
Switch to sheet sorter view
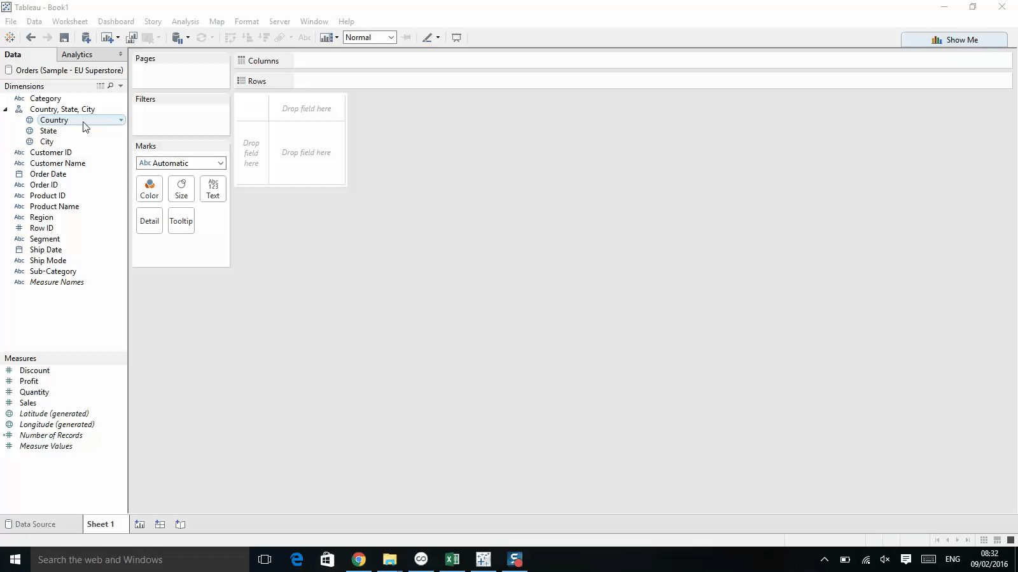pyautogui.click(x=984, y=540)
